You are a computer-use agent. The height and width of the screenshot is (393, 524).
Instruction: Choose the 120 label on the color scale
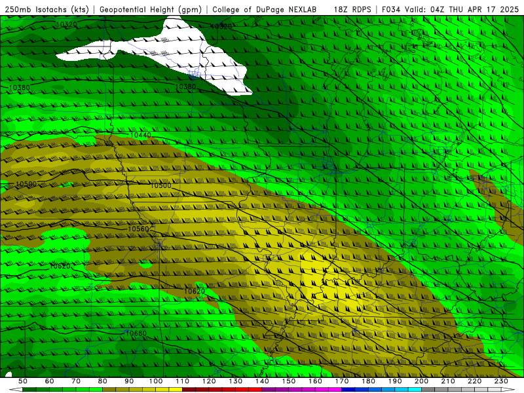tap(209, 381)
